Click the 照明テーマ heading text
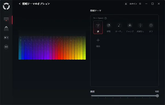 click(95, 11)
